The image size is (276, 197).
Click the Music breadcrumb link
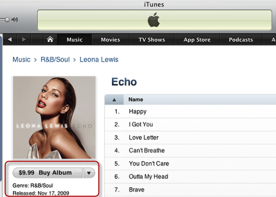point(22,60)
